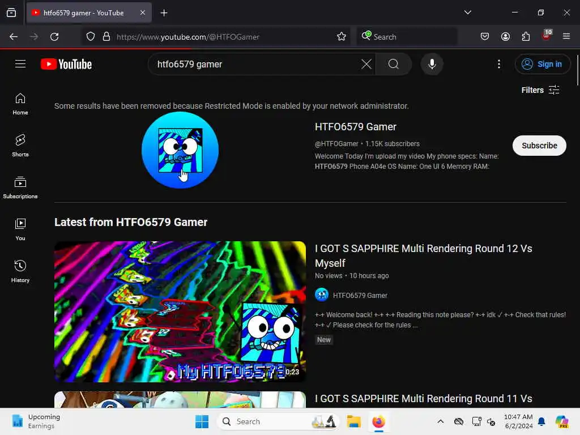Click the page vertical scrollbar
Image resolution: width=580 pixels, height=435 pixels.
(577, 70)
